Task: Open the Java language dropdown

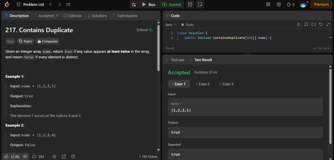Action: (x=171, y=25)
